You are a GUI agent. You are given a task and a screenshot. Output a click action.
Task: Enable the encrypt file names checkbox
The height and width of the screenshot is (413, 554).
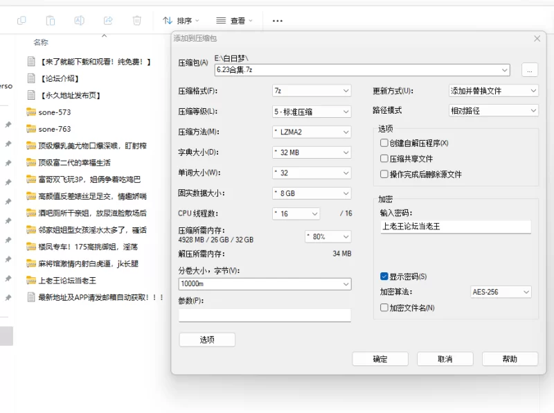pos(384,308)
